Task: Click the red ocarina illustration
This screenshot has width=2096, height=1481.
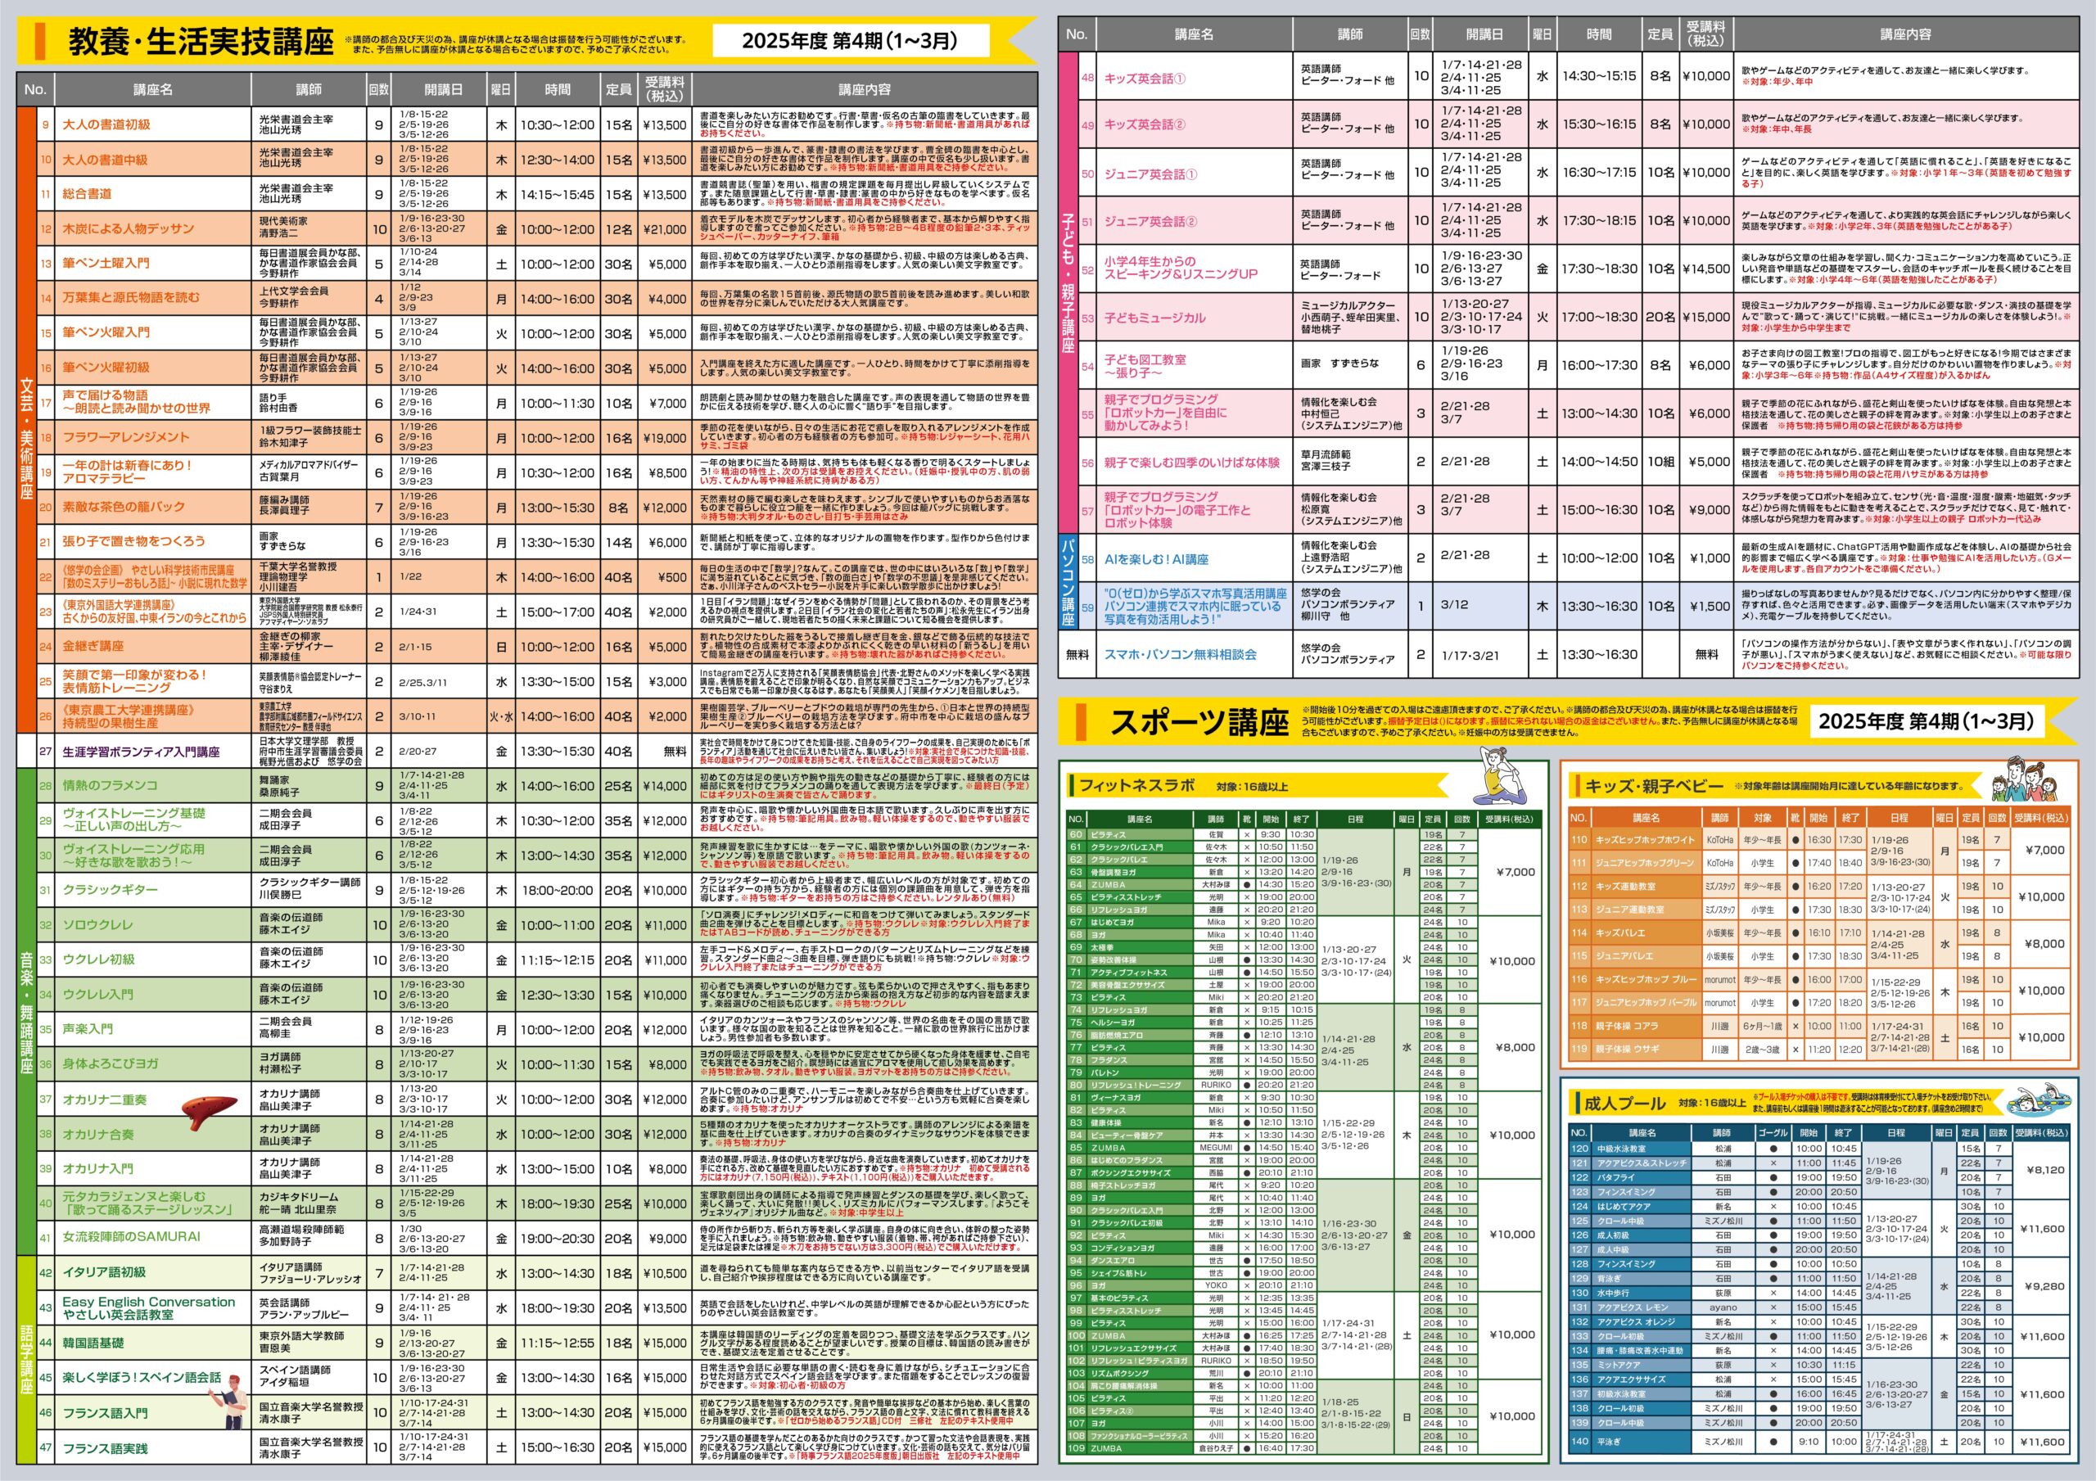Action: tap(209, 1110)
